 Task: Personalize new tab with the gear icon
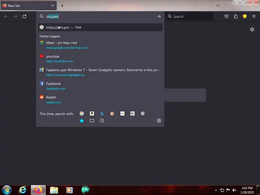coord(252,29)
